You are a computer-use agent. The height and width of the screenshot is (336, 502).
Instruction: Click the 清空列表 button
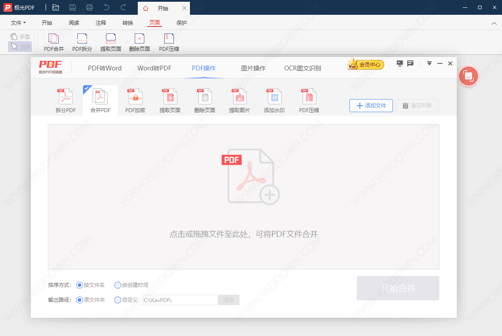click(417, 106)
